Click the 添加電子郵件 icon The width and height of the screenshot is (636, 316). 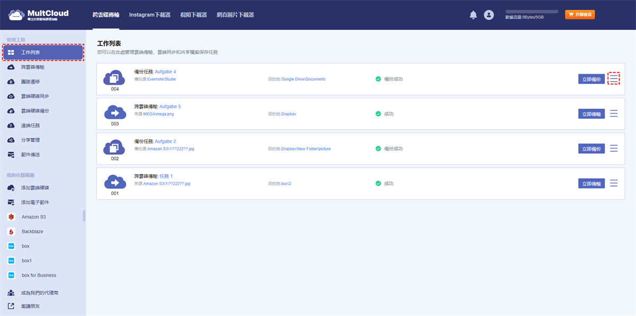[x=11, y=203]
